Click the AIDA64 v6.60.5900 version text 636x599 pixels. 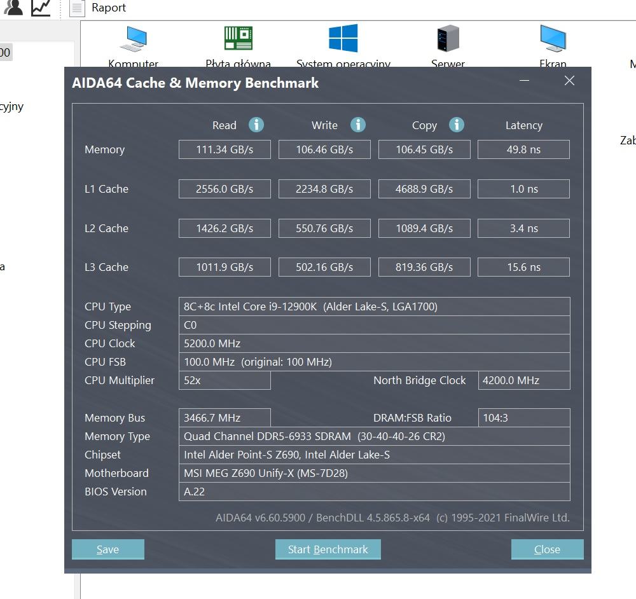point(392,518)
